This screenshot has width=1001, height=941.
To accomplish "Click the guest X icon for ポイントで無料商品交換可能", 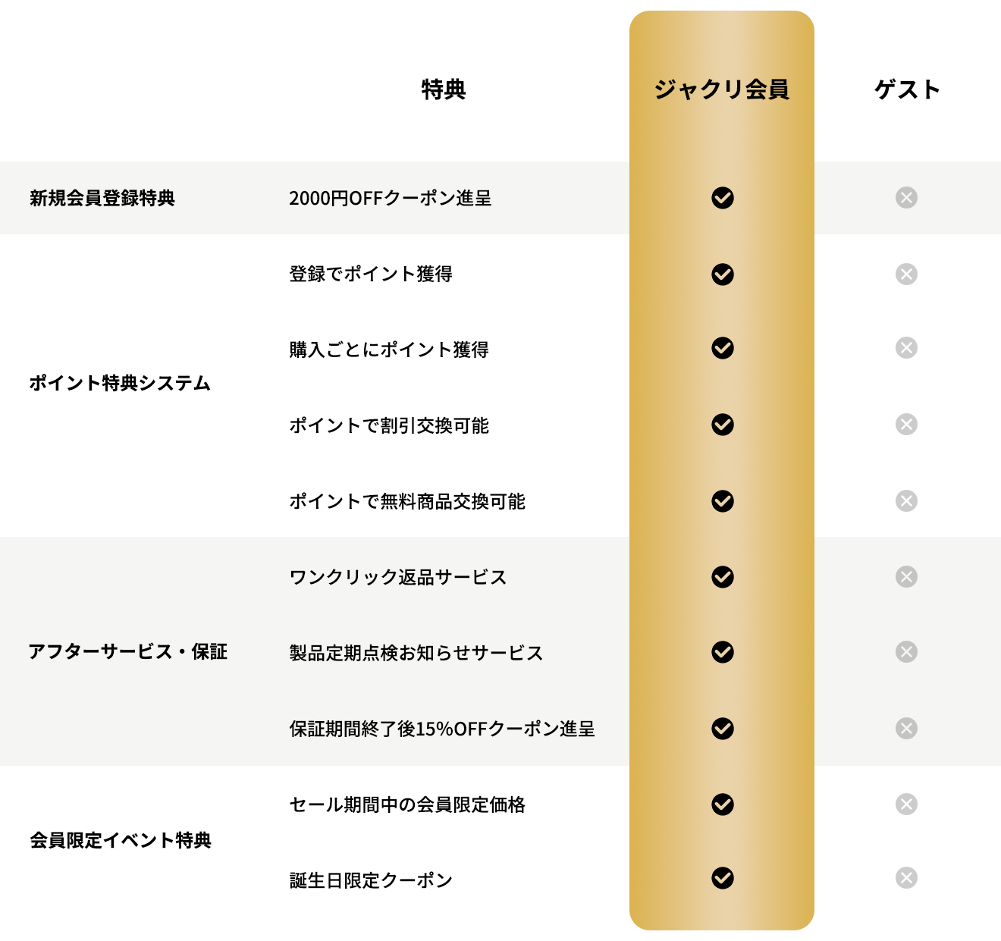I will 906,500.
